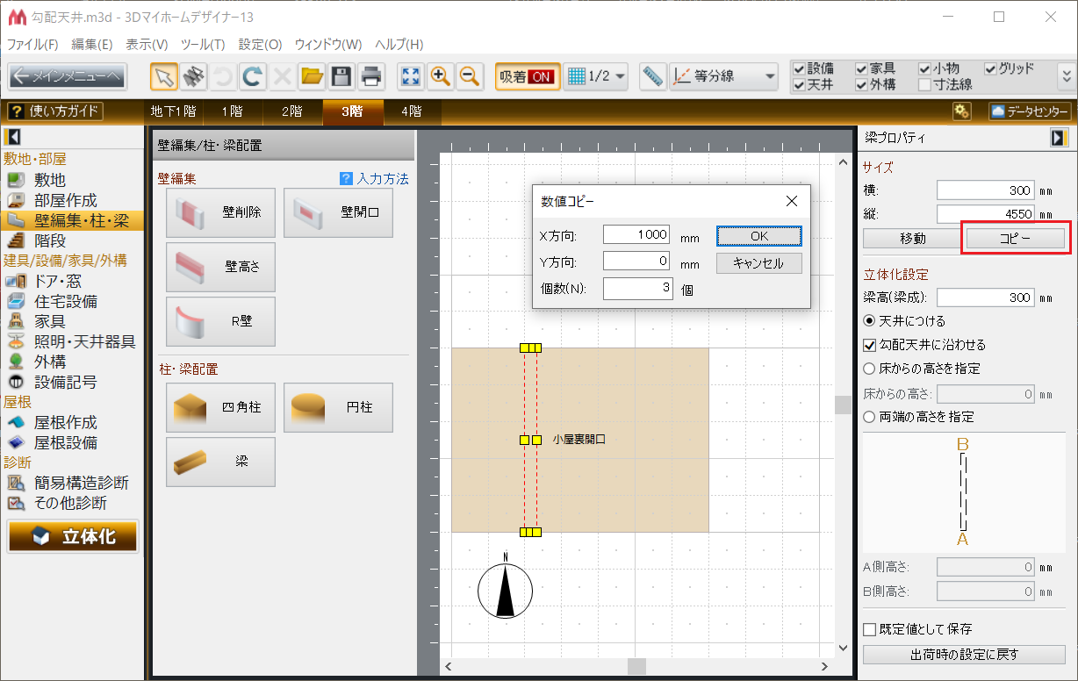The width and height of the screenshot is (1078, 681).
Task: Open the ツール(T) menu
Action: [x=203, y=44]
